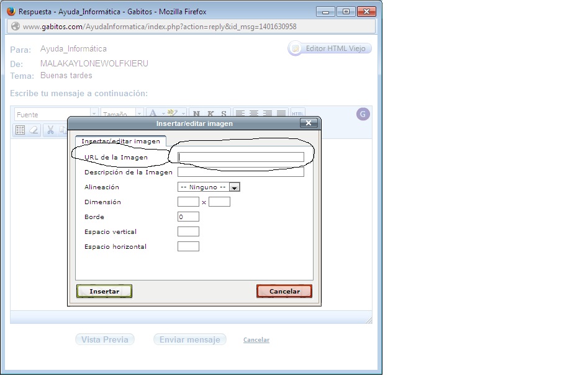583x381 pixels.
Task: Click the Cancelar link below editor
Action: pos(256,340)
